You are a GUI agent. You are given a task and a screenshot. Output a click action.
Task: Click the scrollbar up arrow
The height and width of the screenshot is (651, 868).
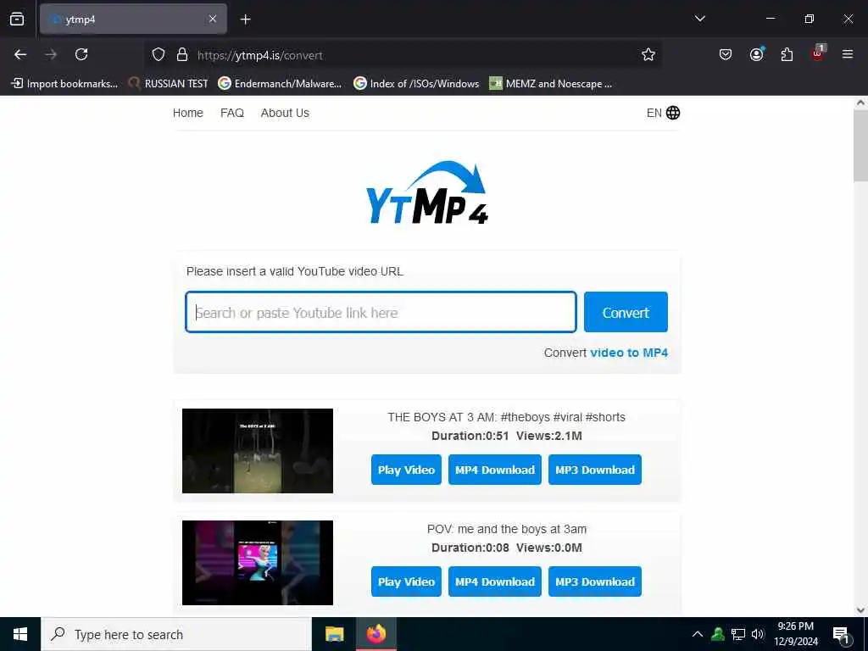tap(860, 103)
